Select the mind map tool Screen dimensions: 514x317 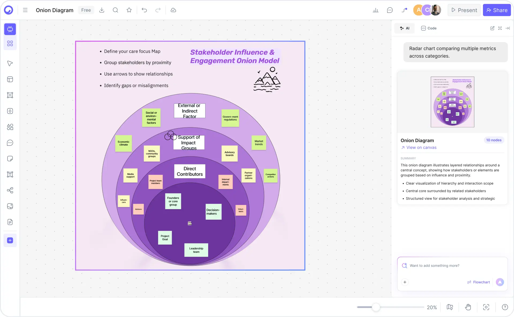click(10, 190)
